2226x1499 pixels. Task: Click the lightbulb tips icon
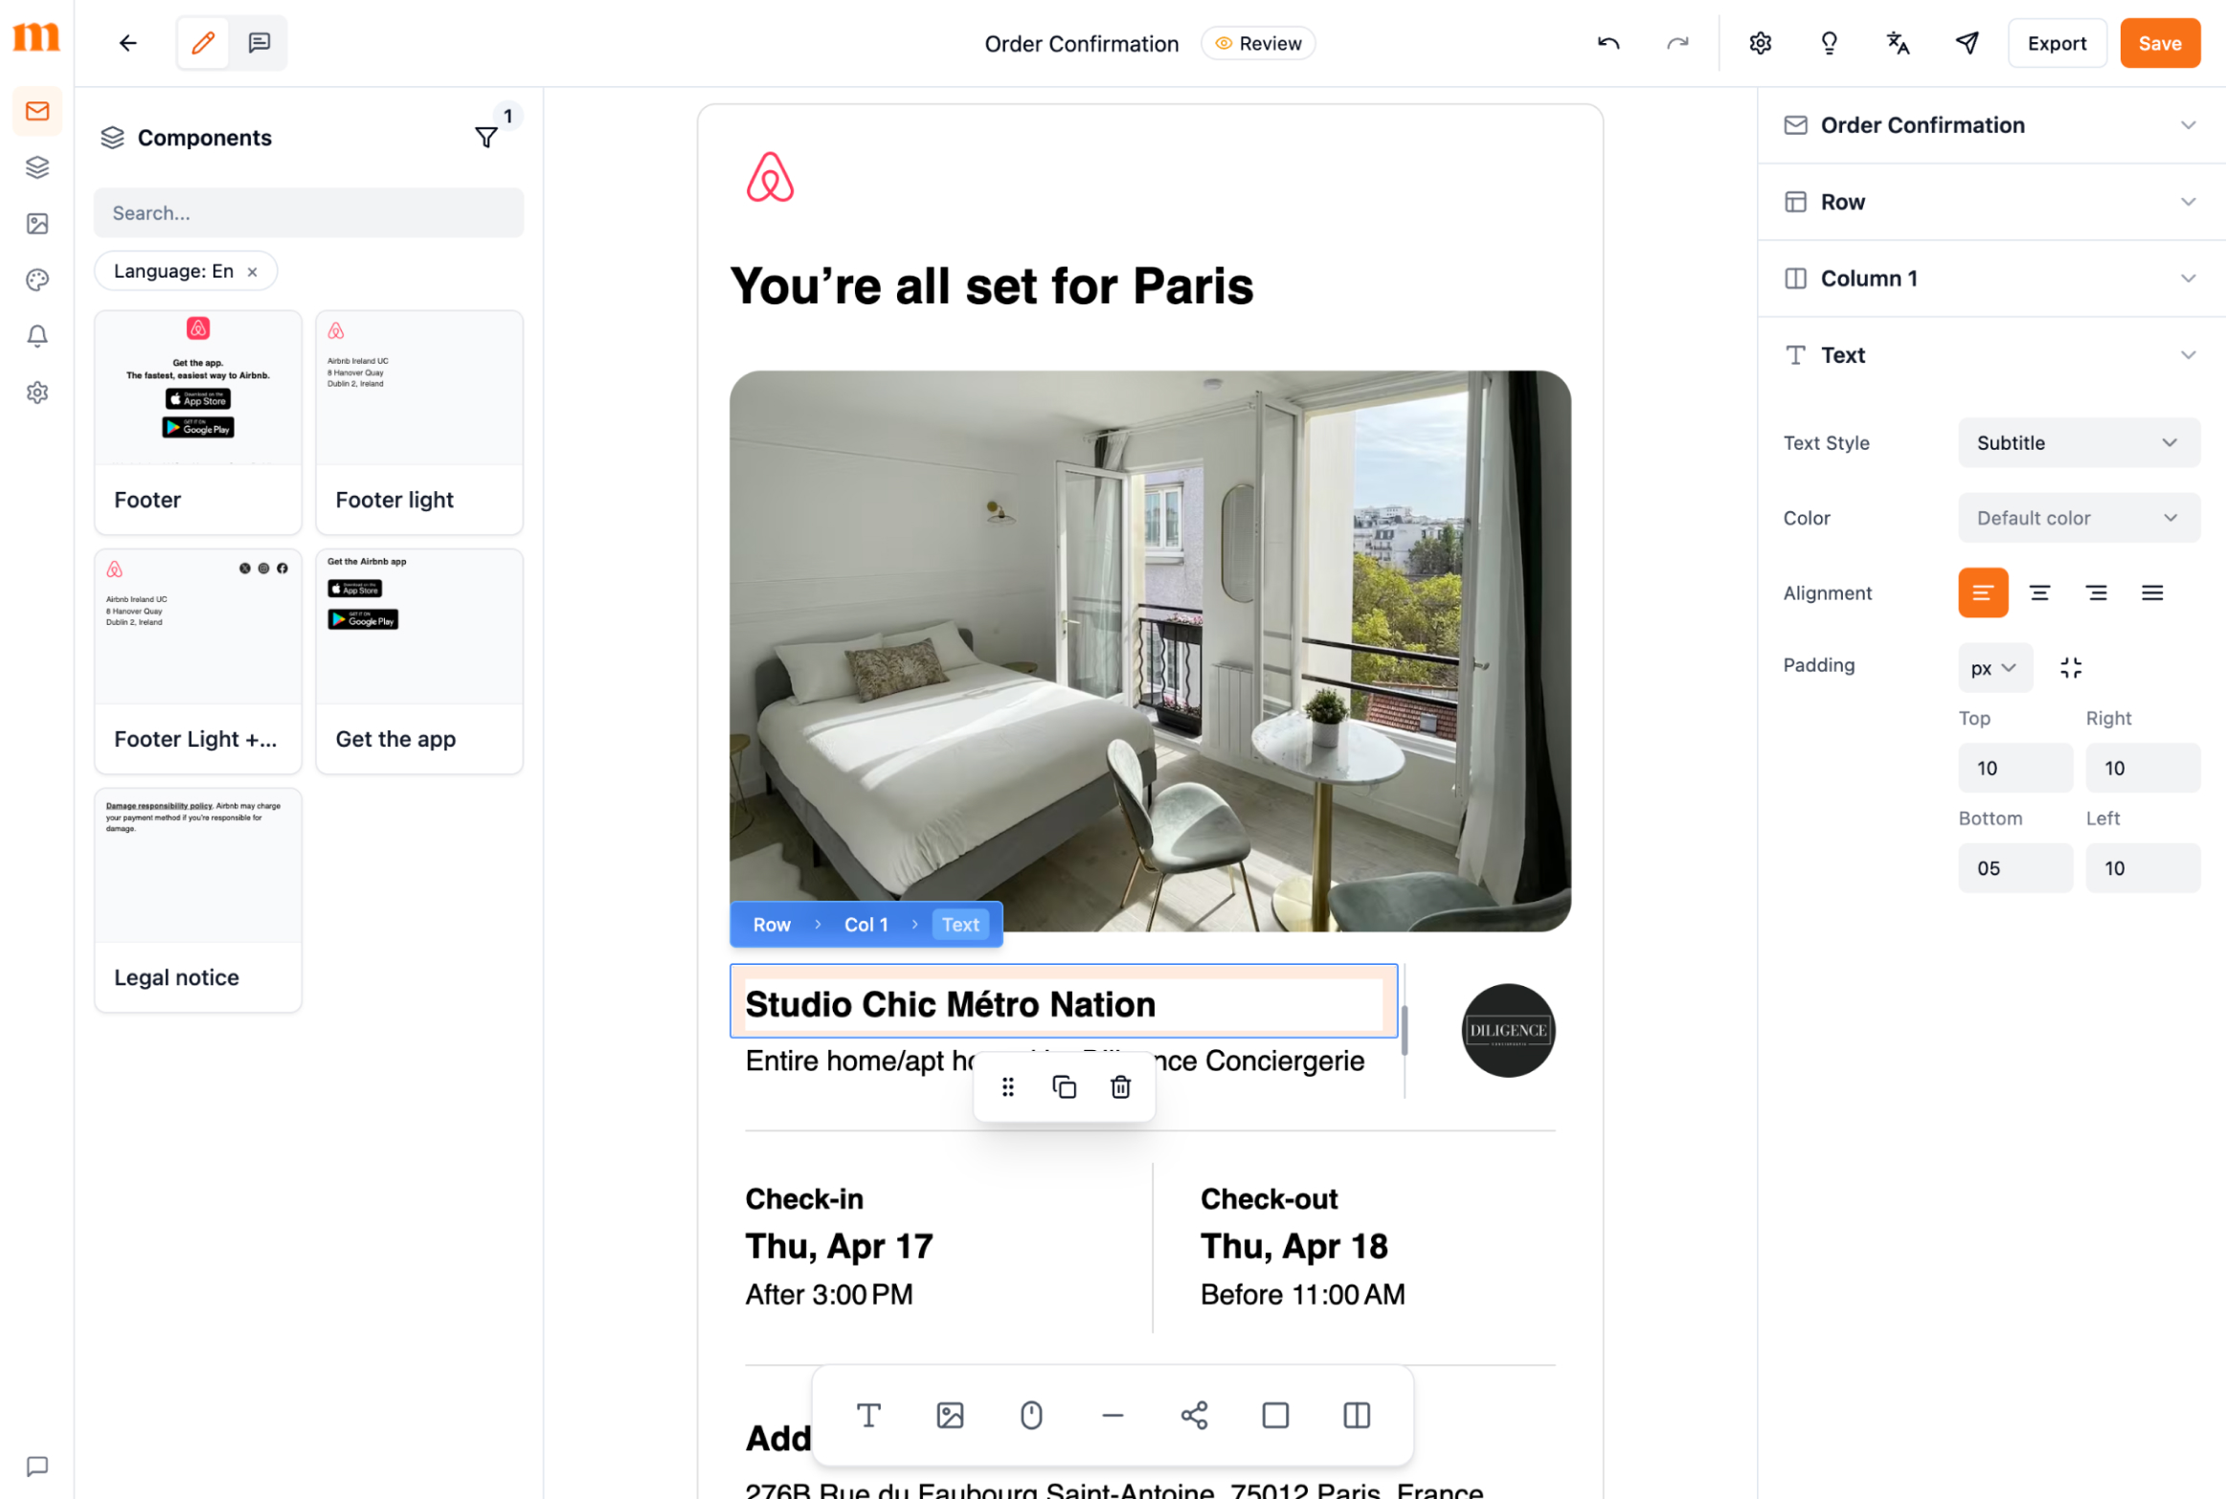(1829, 43)
